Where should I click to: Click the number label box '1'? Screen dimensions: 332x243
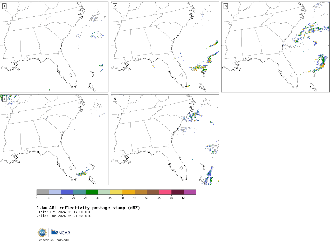(x=4, y=6)
